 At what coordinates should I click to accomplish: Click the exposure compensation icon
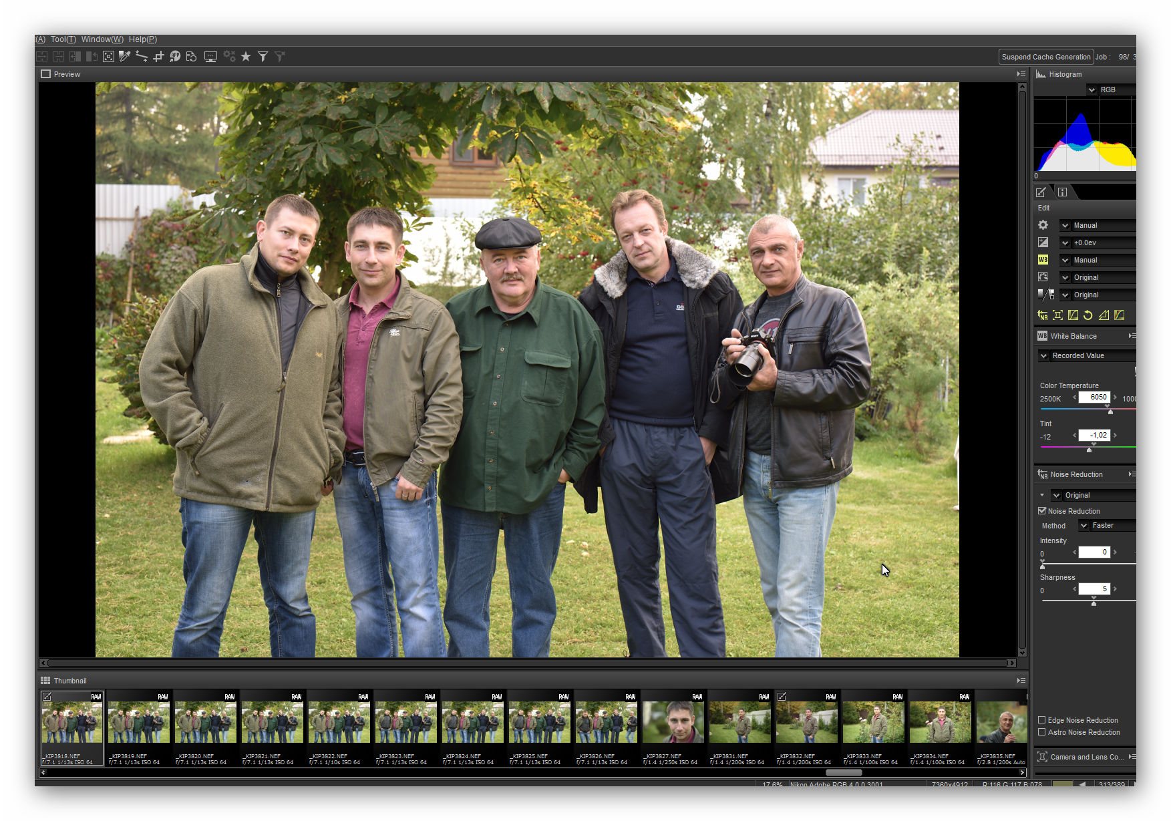click(x=1043, y=242)
